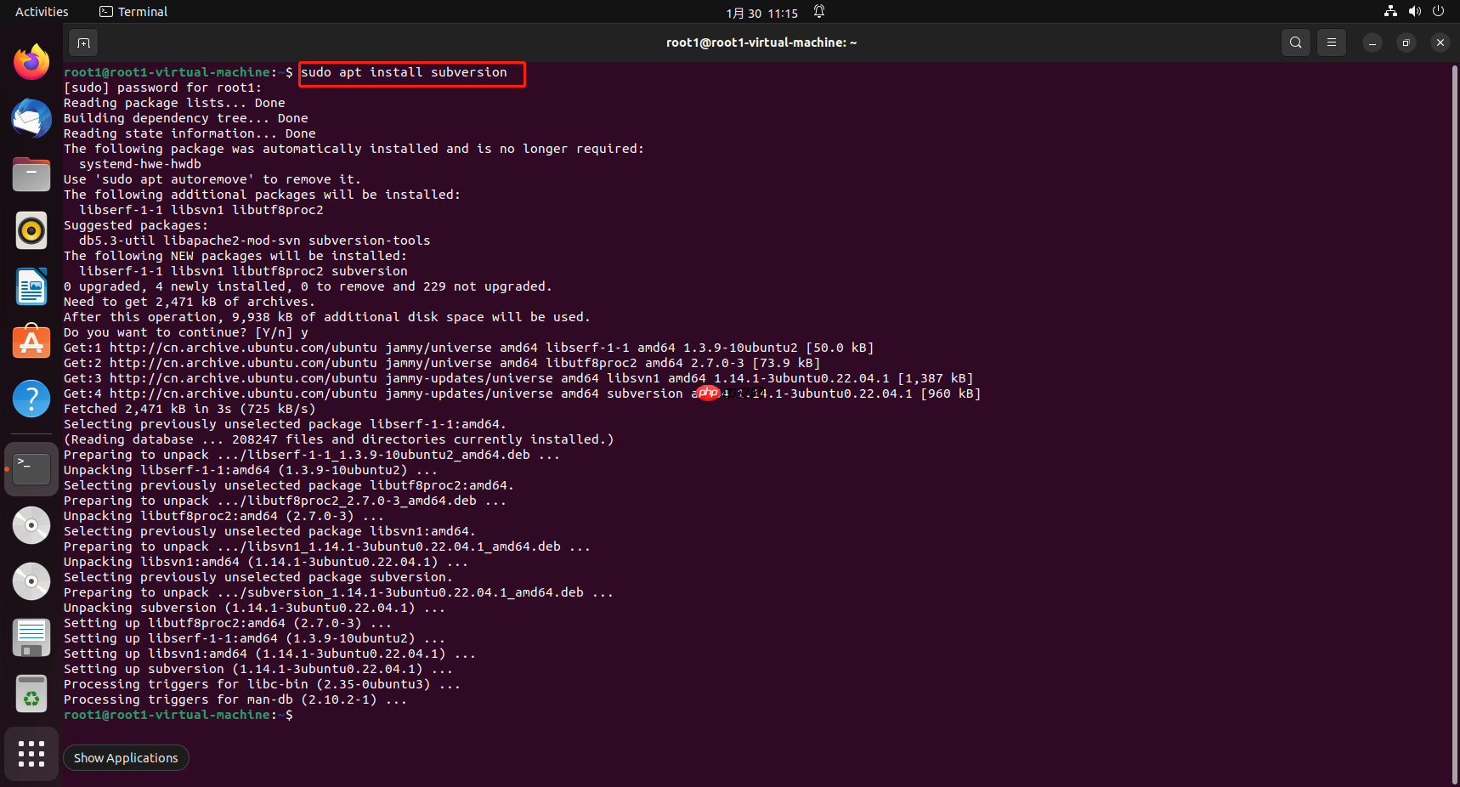Open the Files file manager
The height and width of the screenshot is (787, 1460).
click(x=31, y=174)
